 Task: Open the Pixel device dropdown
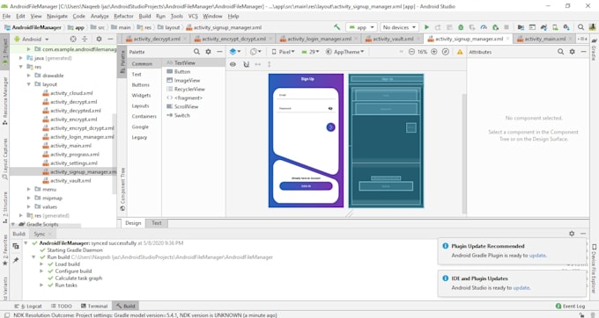[283, 52]
